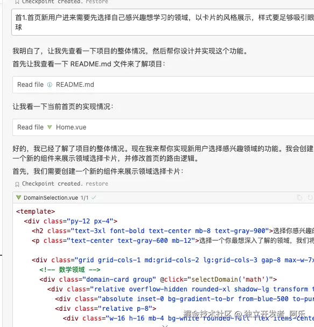Click the absolute inset-0 bg-gradient line

(184, 299)
